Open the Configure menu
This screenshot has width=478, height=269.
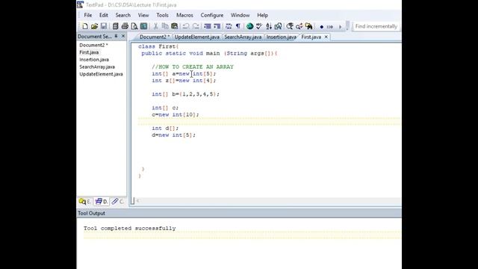click(x=212, y=15)
